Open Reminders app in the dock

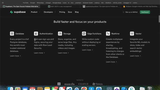[x=62, y=88]
